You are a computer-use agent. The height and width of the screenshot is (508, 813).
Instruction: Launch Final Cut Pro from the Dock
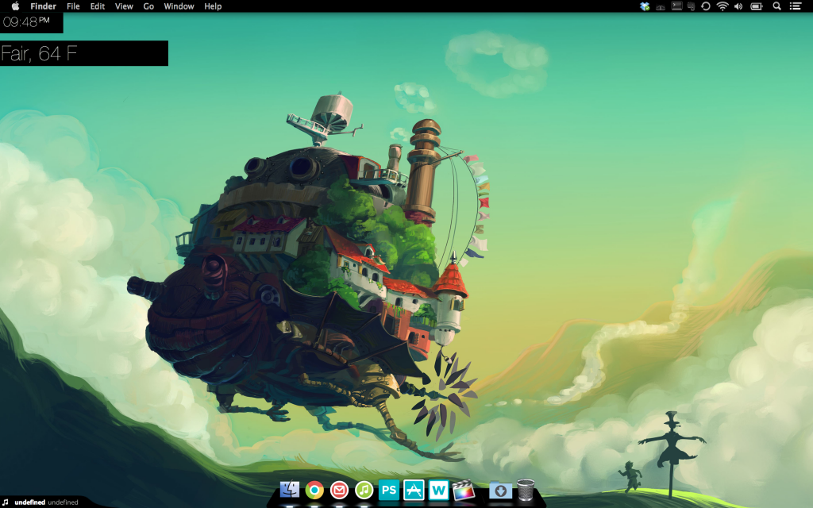(464, 489)
